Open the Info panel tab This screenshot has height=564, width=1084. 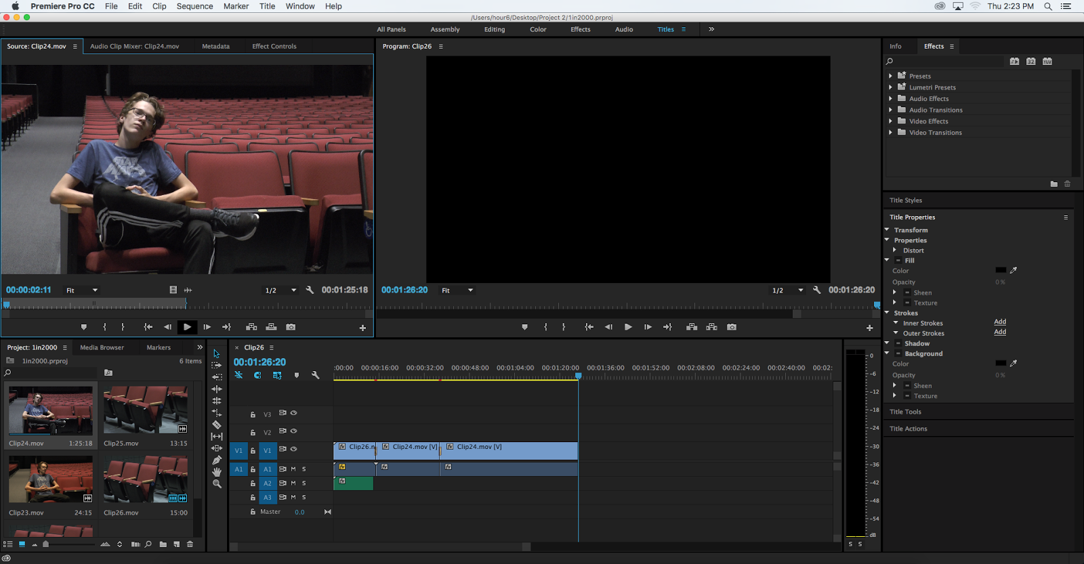(x=896, y=46)
